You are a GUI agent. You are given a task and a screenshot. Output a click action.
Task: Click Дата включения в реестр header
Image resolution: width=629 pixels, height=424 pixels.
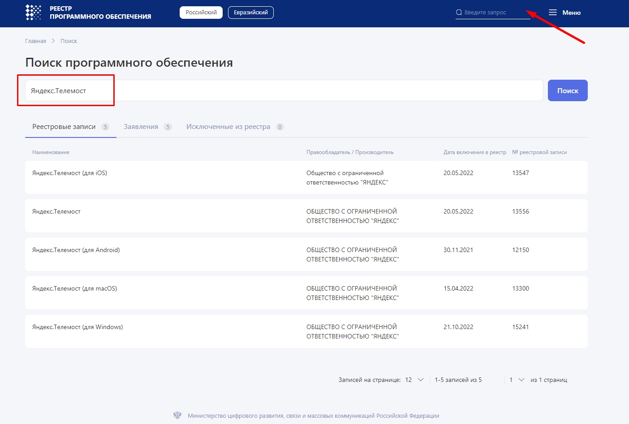click(x=475, y=152)
